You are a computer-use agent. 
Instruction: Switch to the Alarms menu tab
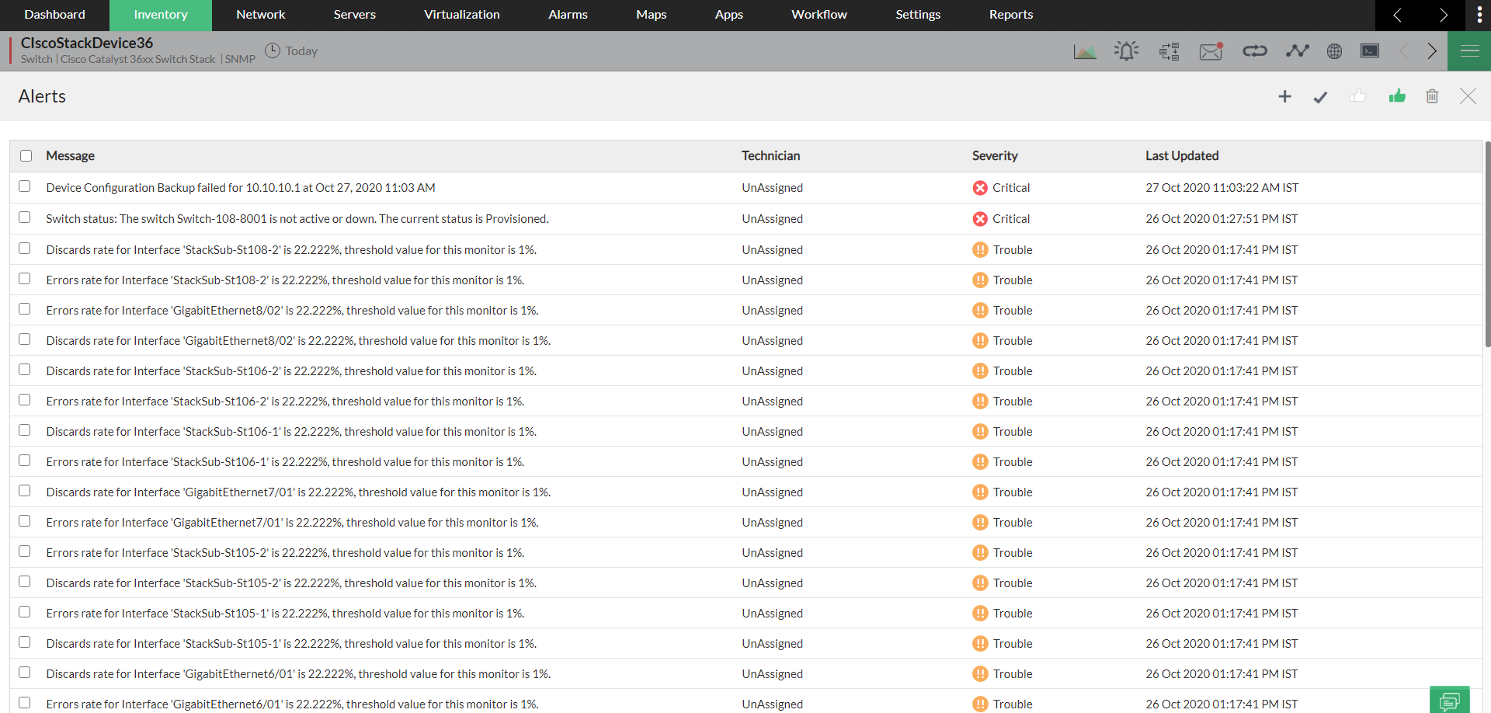point(568,15)
